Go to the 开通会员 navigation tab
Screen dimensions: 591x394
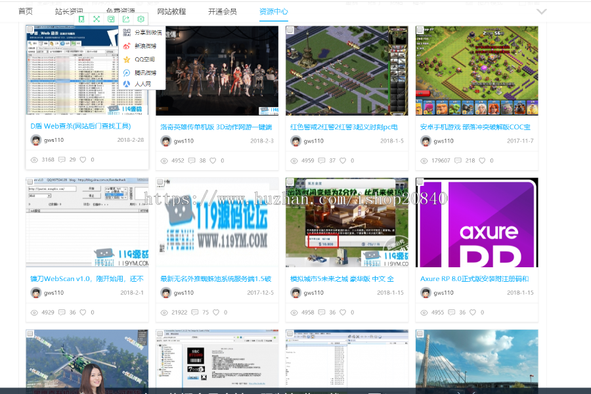tap(222, 12)
